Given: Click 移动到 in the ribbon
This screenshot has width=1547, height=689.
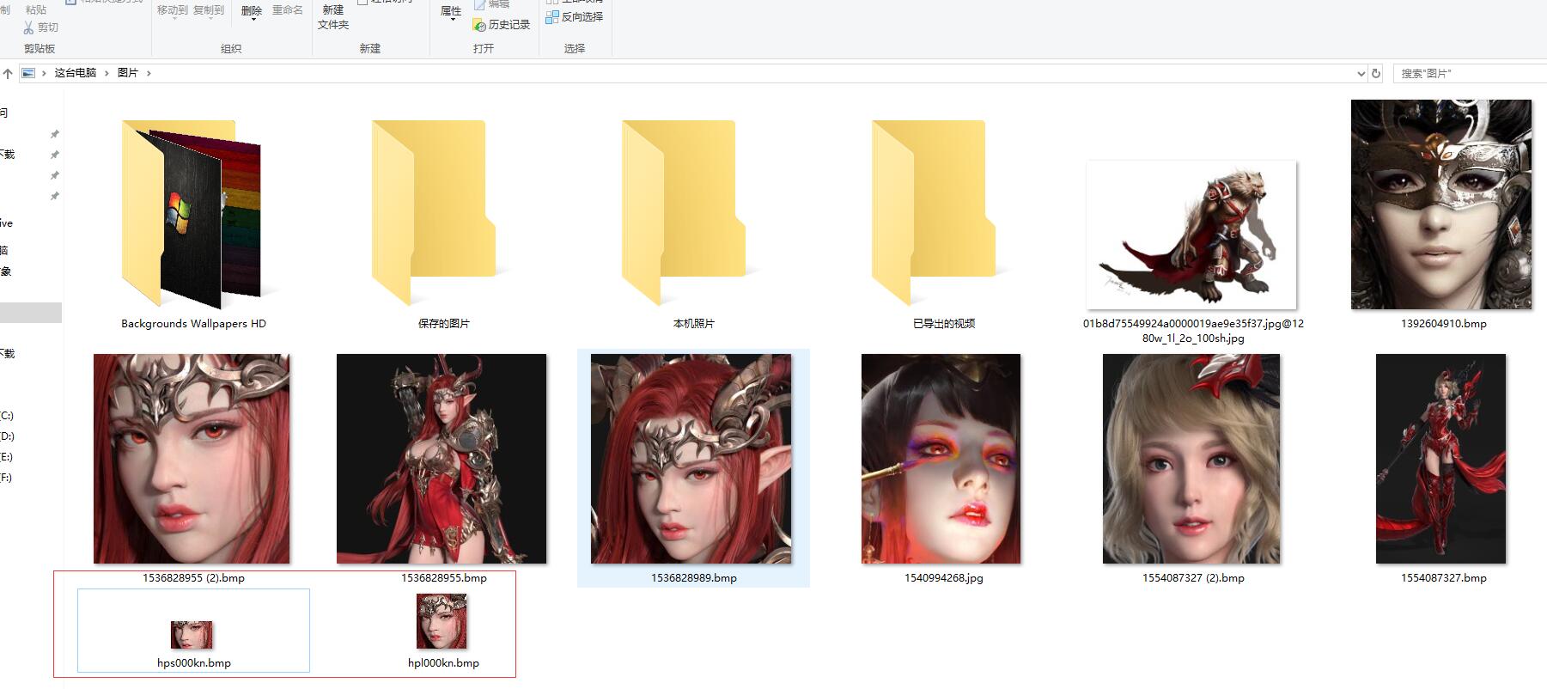Looking at the screenshot, I should (173, 10).
